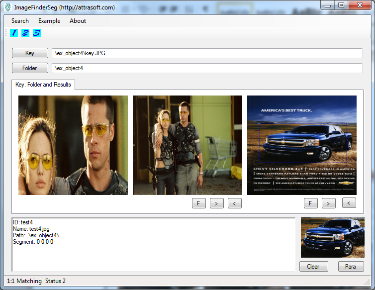Viewport: 375px width, 290px height.
Task: Click the < previous button under the truck image
Action: (x=349, y=203)
